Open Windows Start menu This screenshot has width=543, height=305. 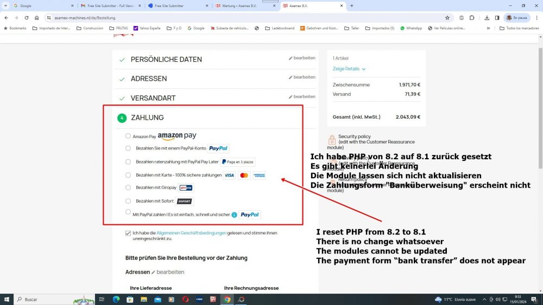tap(7, 299)
